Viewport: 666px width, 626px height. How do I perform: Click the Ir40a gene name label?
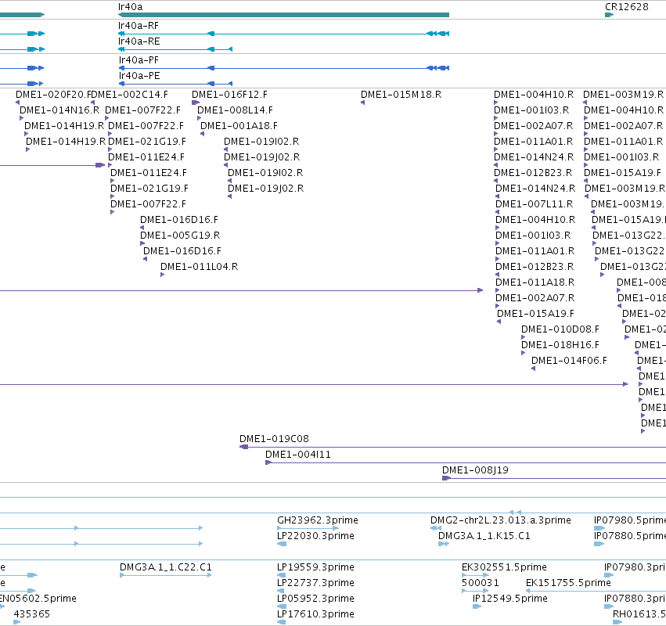point(131,7)
